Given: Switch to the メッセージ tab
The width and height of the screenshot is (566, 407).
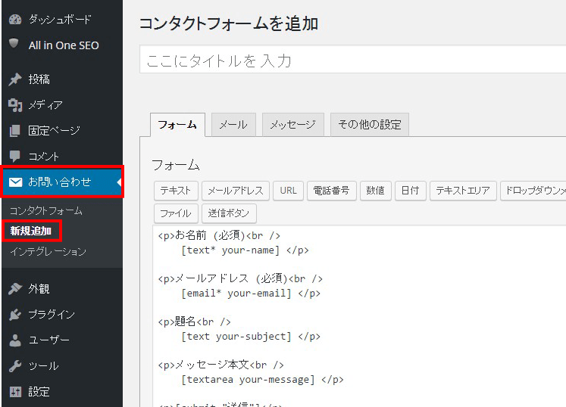Looking at the screenshot, I should tap(292, 125).
